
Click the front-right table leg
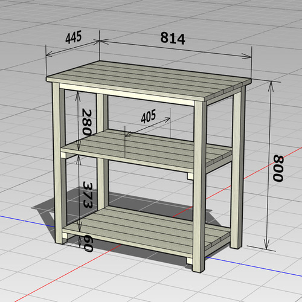coord(200,186)
